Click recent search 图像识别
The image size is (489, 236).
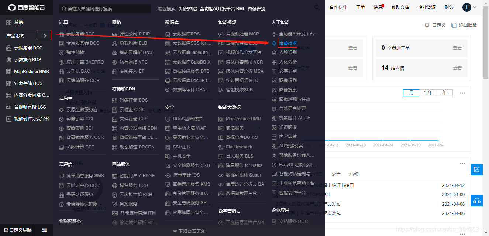[256, 8]
